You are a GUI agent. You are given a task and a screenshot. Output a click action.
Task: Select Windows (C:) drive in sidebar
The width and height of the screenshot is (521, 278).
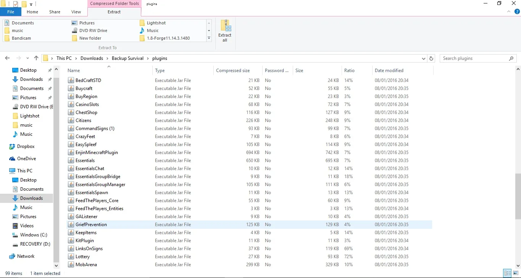pyautogui.click(x=34, y=235)
